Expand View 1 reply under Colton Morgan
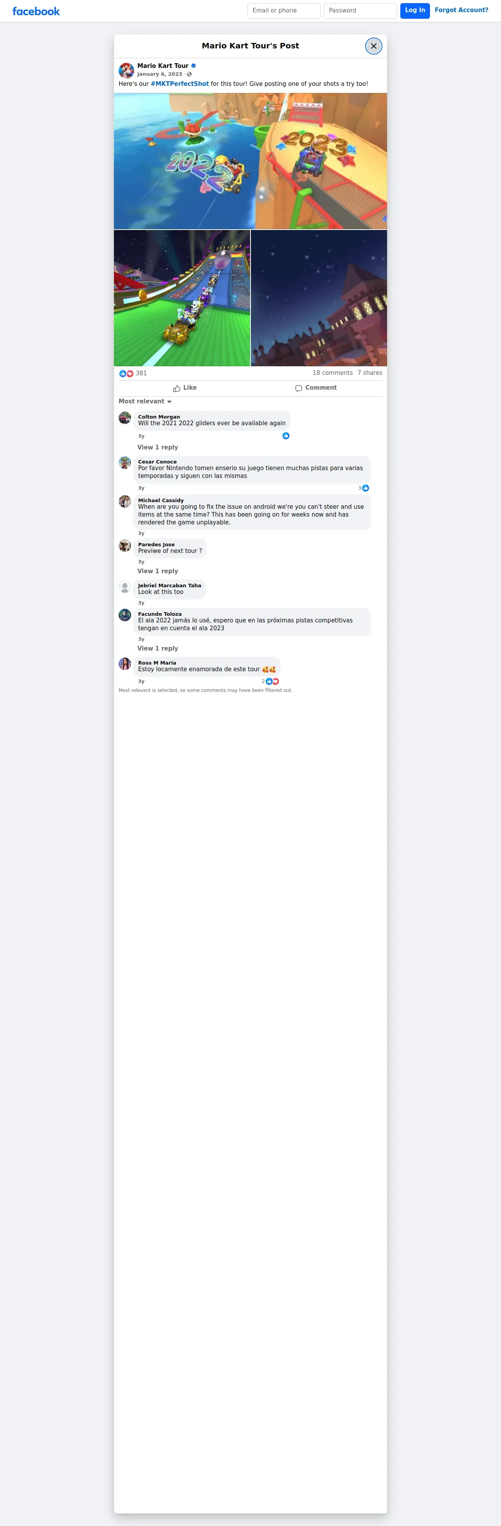This screenshot has width=501, height=1526. pyautogui.click(x=158, y=447)
